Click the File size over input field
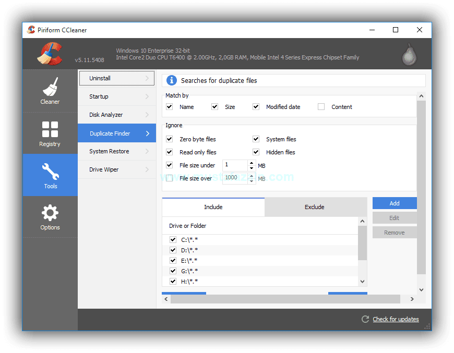Image resolution: width=454 pixels, height=353 pixels. pos(235,178)
